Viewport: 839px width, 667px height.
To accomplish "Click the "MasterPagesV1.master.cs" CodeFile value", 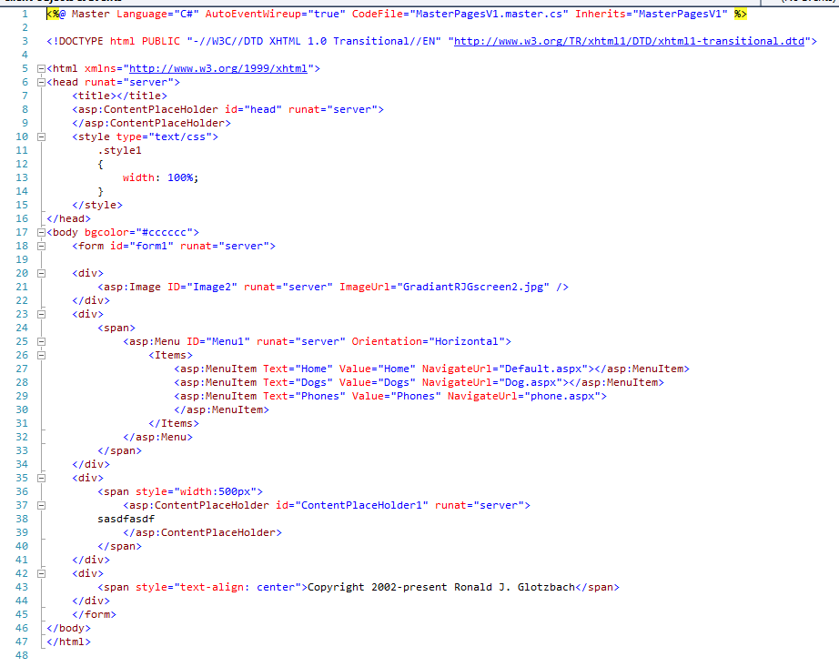I will (x=489, y=14).
